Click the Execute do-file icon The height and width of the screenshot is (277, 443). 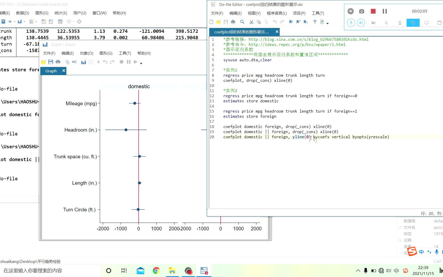tap(322, 22)
